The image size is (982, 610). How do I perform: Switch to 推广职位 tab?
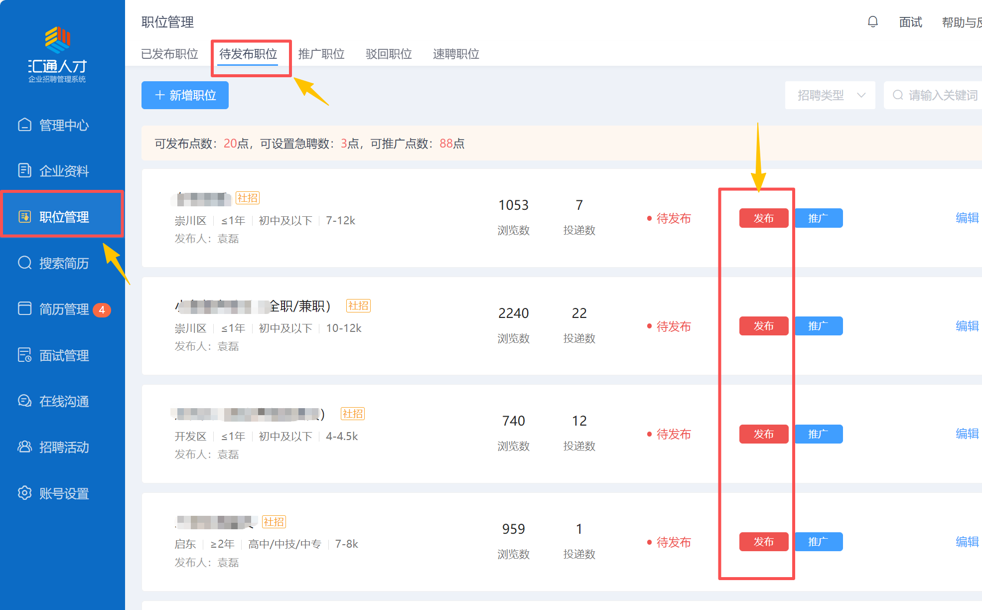tap(321, 54)
